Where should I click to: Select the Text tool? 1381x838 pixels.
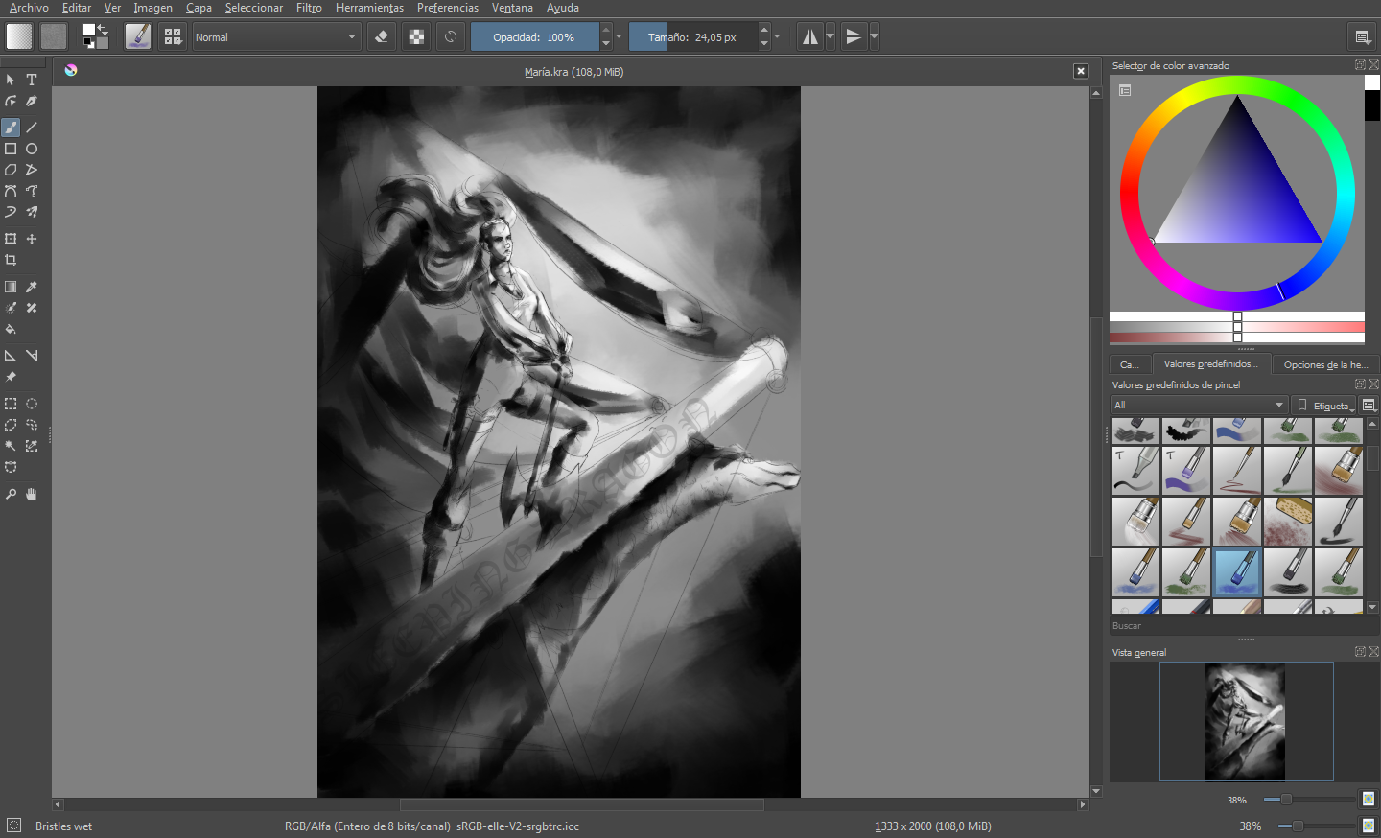[32, 80]
